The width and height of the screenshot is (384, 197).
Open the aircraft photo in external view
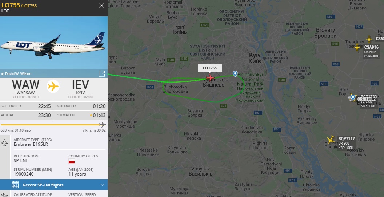(101, 74)
